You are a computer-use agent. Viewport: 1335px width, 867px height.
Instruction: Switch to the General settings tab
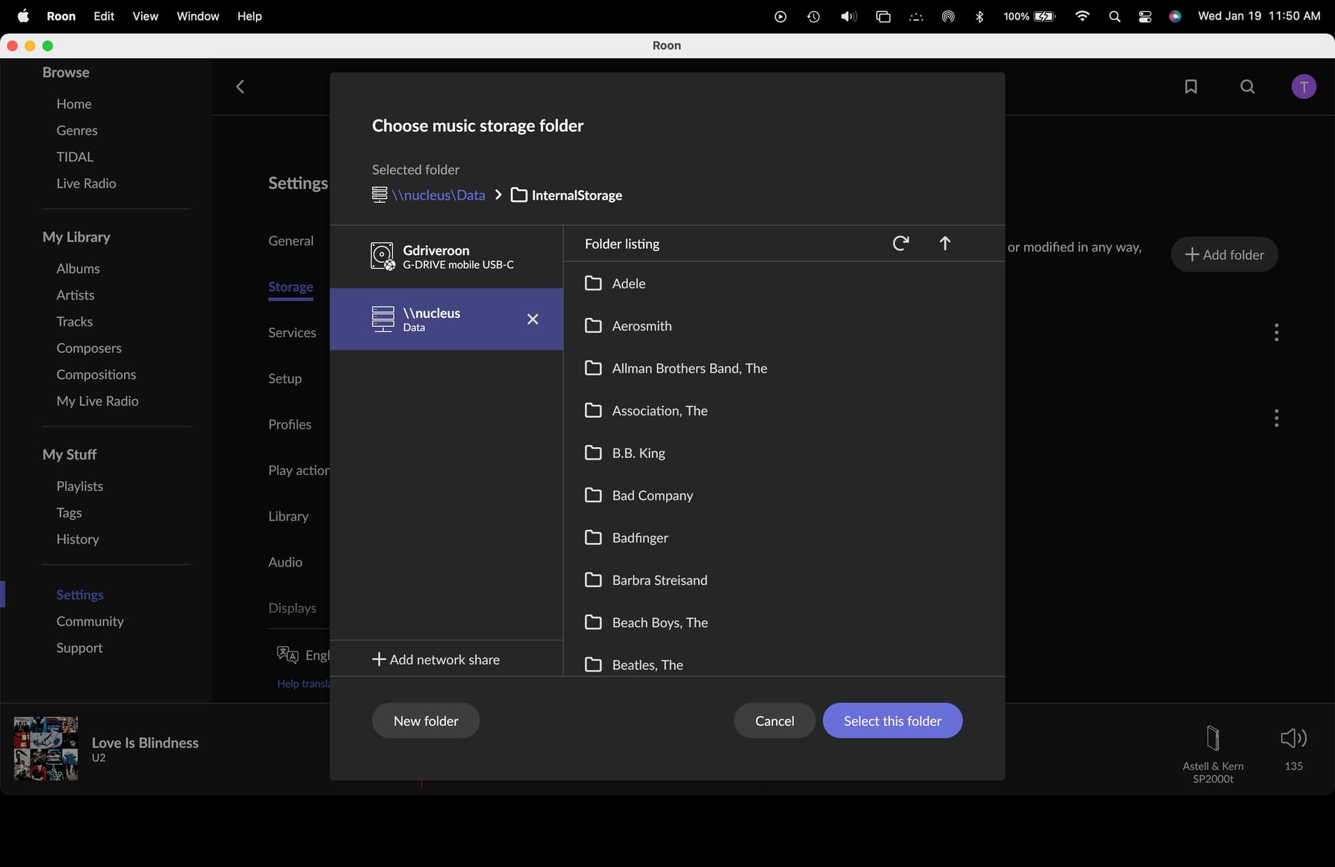coord(291,241)
